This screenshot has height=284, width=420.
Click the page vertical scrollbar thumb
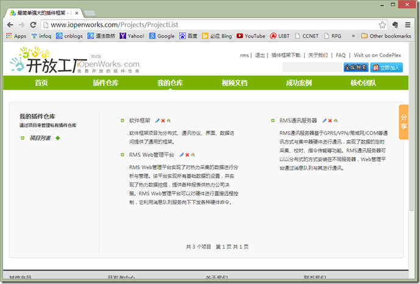click(x=411, y=128)
